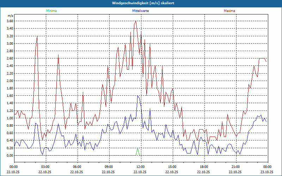Click the 2,80 y-axis value
The height and width of the screenshot is (176, 282).
[x=10, y=51]
